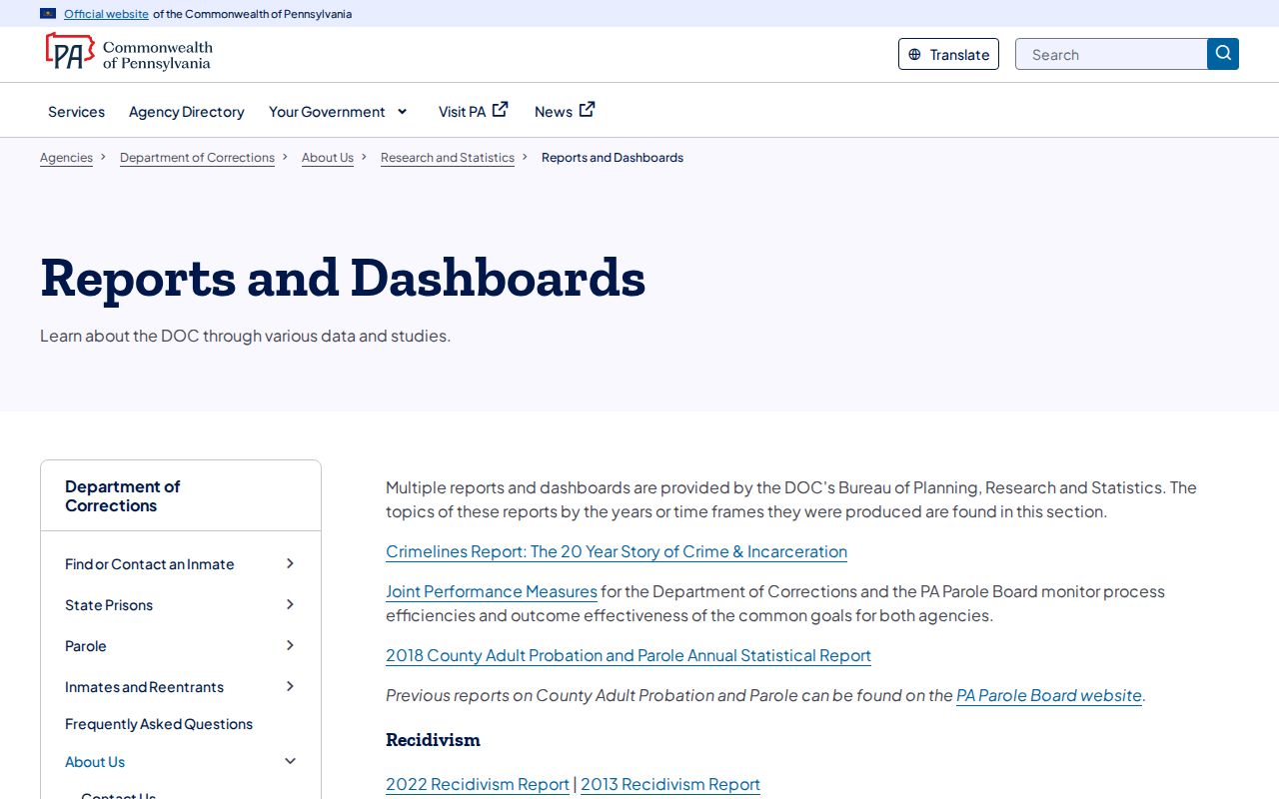Go to About Us breadcrumb
Screen dimensions: 1279x799
[x=328, y=158]
